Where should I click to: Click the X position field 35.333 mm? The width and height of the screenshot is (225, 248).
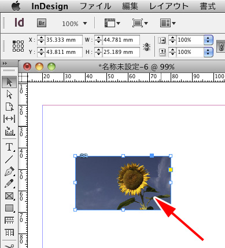tap(64, 40)
